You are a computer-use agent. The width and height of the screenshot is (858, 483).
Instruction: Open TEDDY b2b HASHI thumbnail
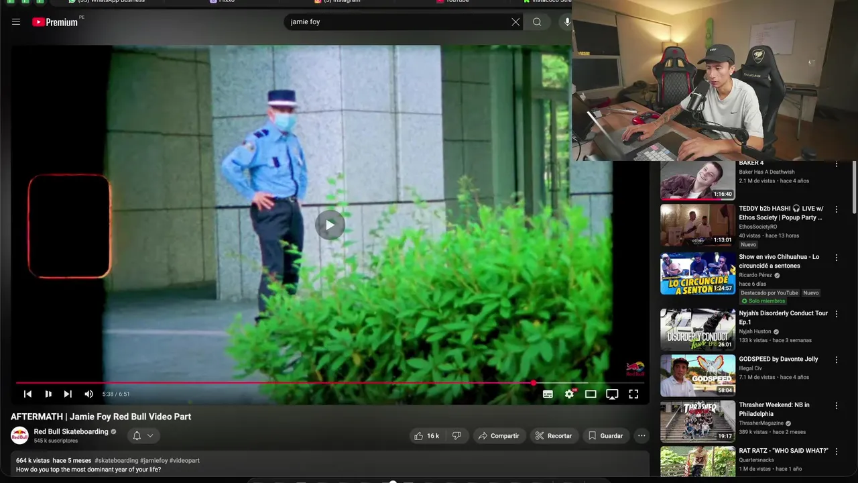[x=698, y=225]
